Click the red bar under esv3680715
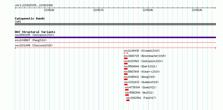The image size is (223, 110). click(x=126, y=58)
